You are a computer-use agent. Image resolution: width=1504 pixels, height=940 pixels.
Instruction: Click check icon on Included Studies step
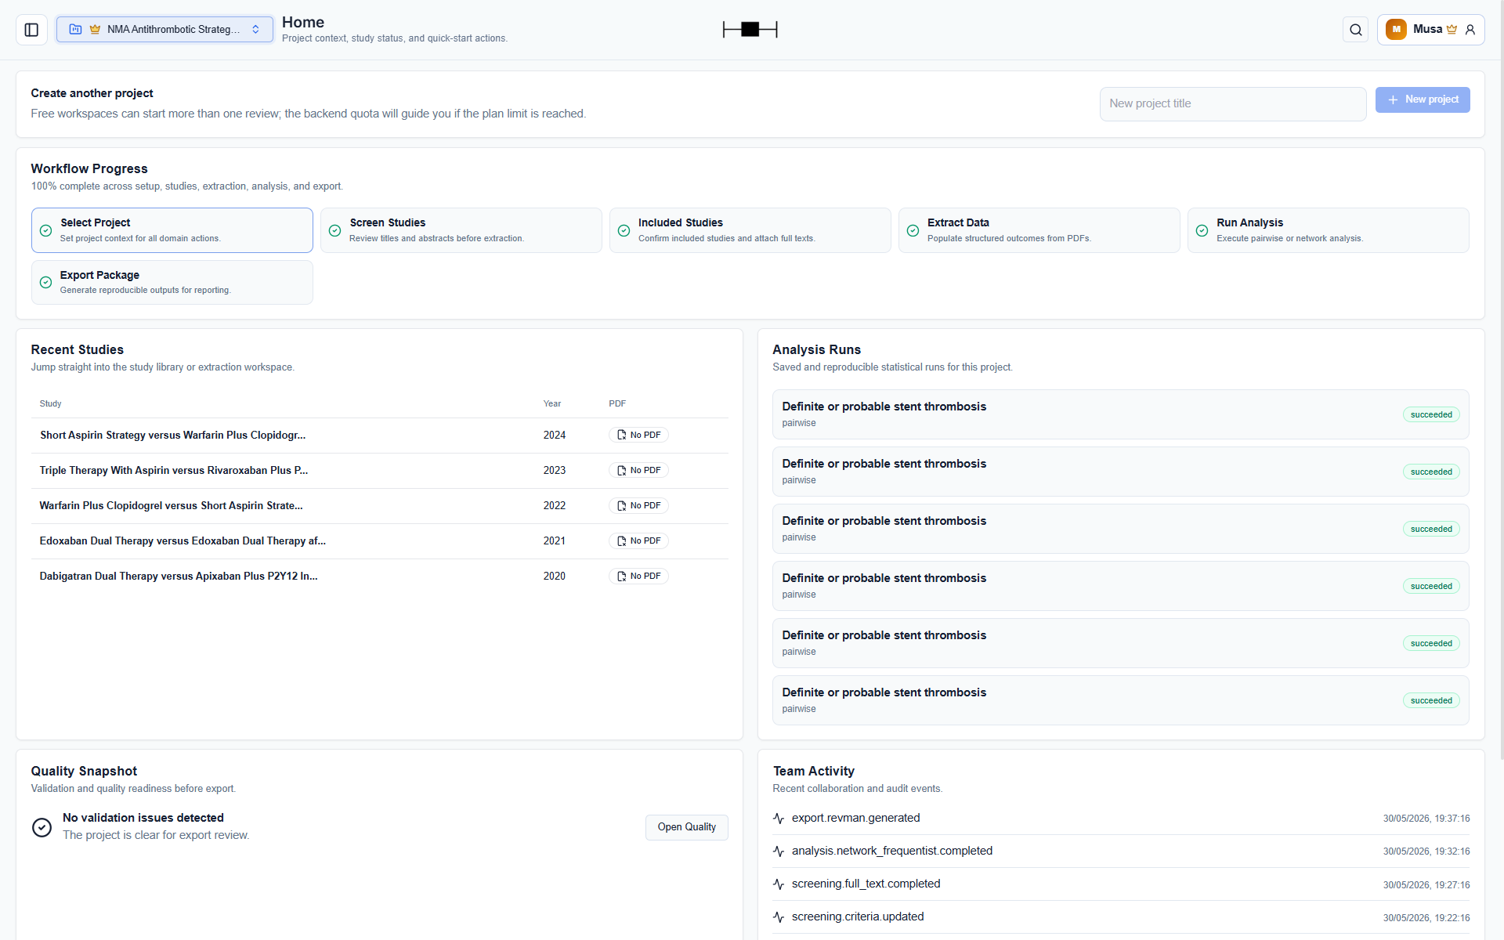point(624,230)
